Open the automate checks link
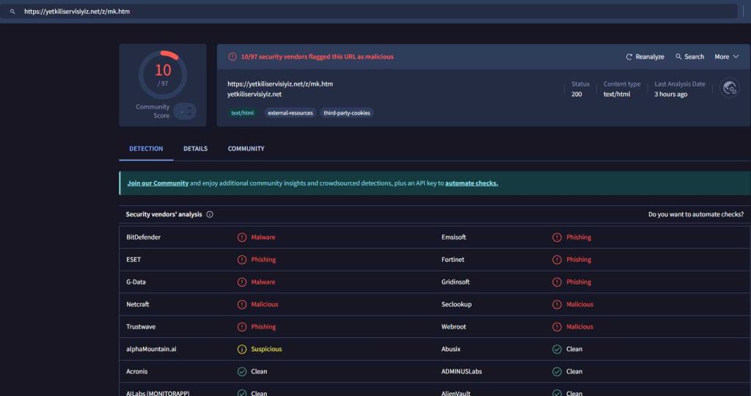This screenshot has height=396, width=751. coord(472,183)
